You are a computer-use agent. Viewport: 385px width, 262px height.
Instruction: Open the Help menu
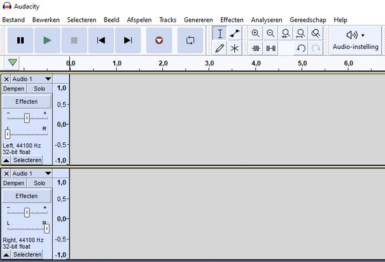point(340,20)
